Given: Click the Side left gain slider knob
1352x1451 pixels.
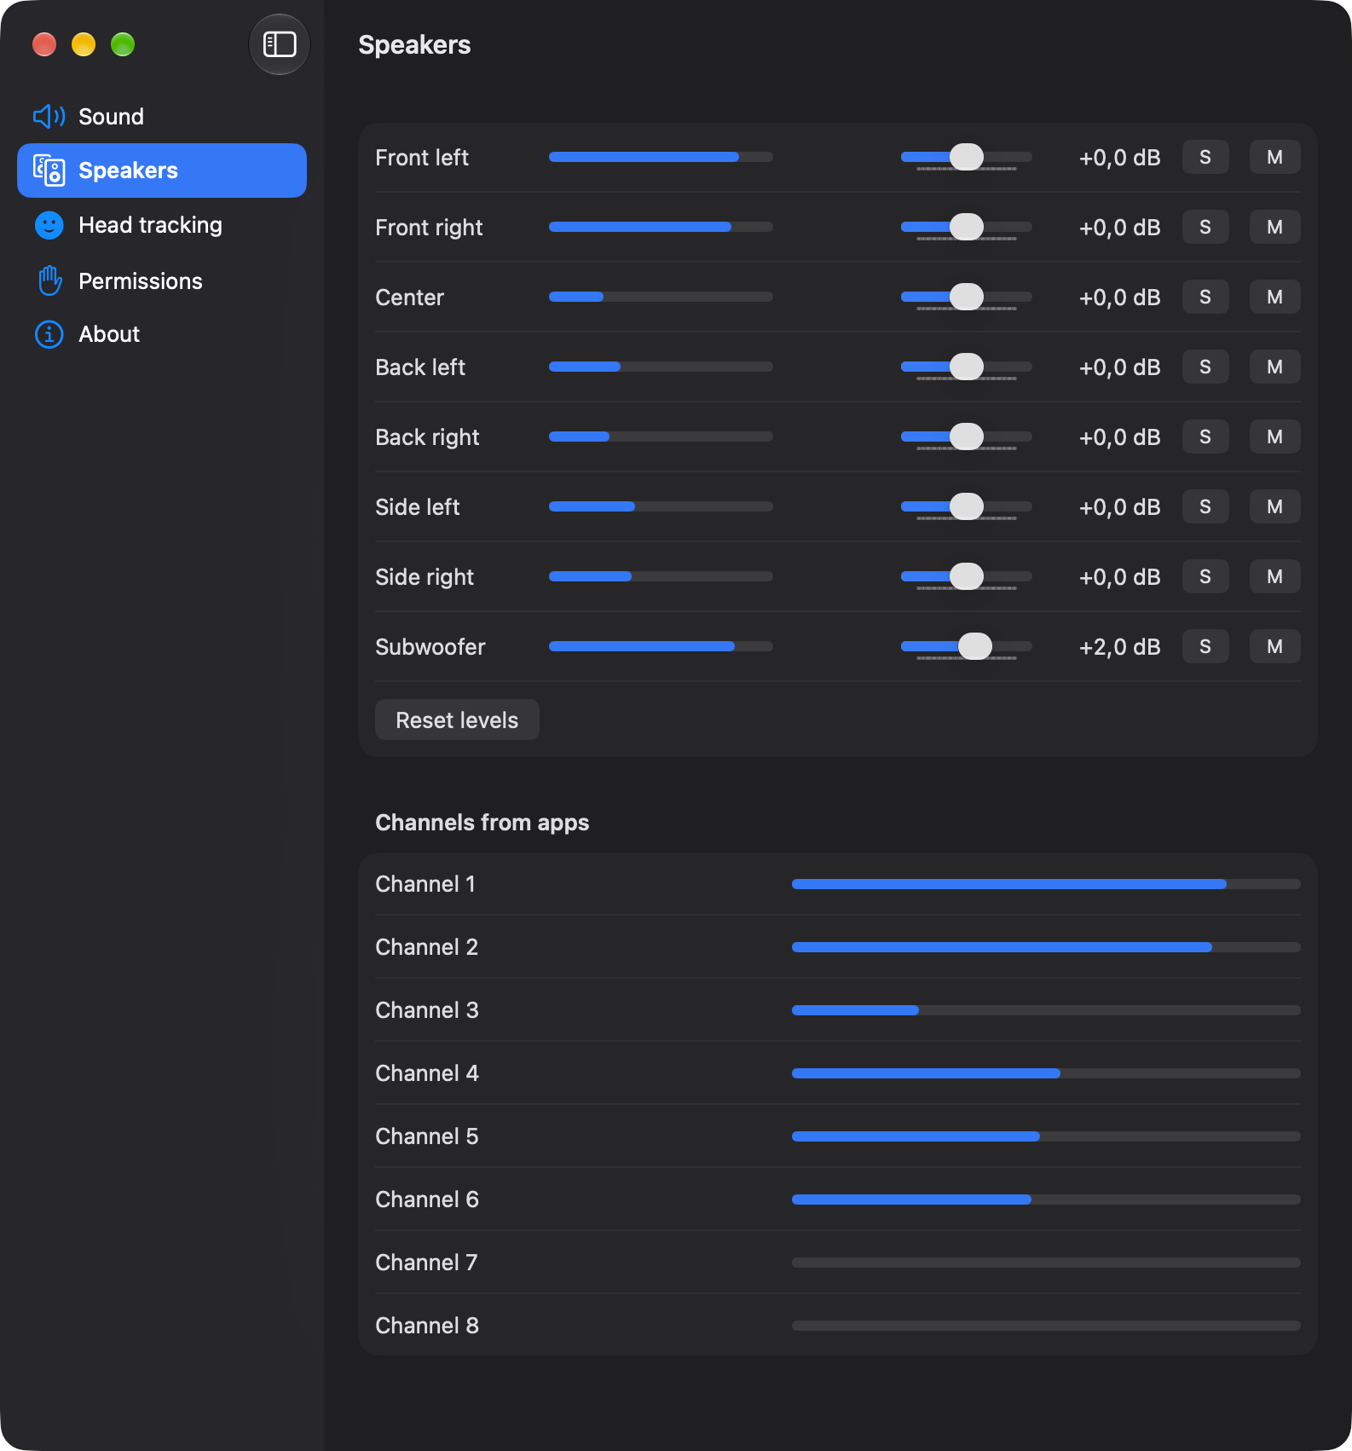Looking at the screenshot, I should 967,506.
